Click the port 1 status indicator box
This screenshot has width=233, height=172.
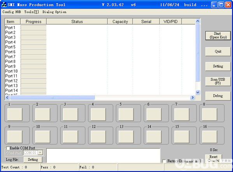click(x=15, y=114)
